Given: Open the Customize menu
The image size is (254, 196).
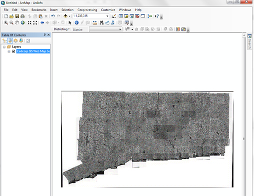Looking at the screenshot, I should 108,10.
